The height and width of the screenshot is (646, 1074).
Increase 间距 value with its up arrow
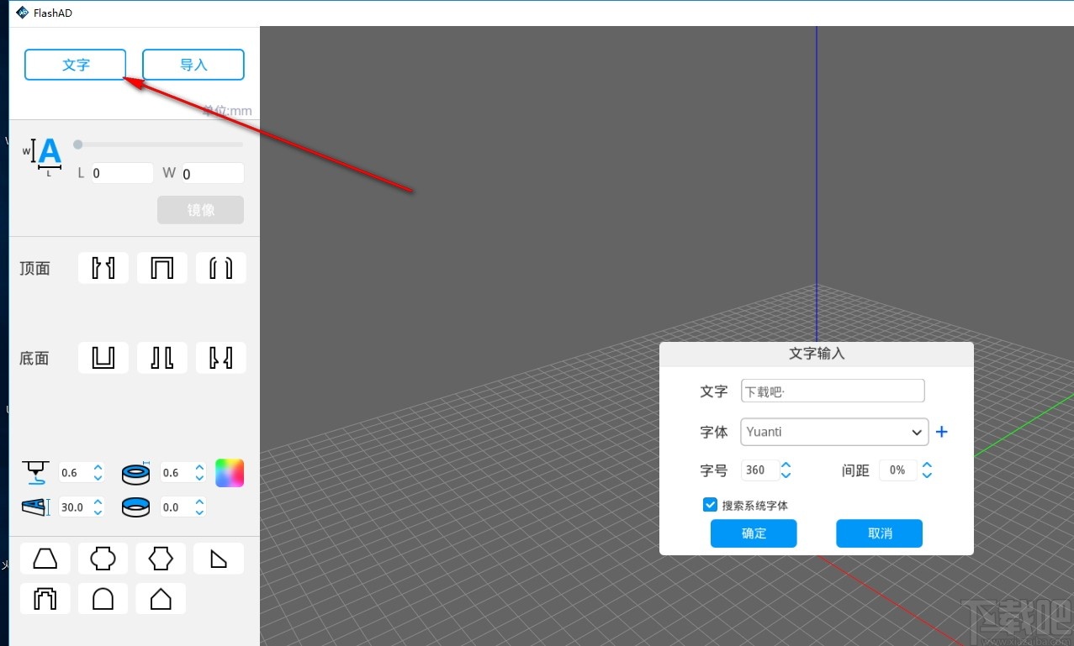point(927,465)
